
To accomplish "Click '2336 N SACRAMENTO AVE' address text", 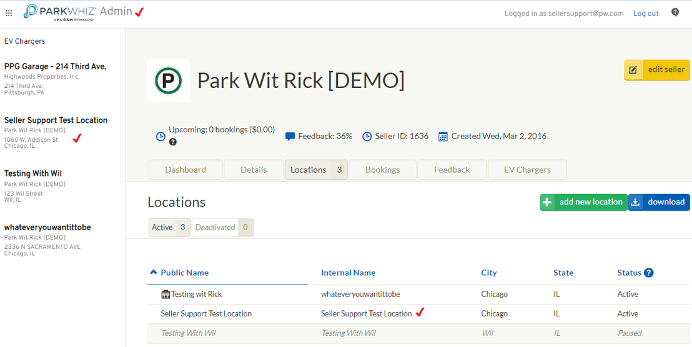I will [42, 247].
